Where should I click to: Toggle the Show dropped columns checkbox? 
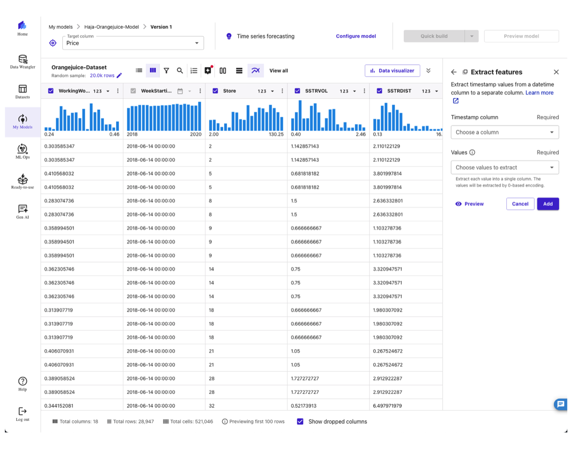tap(300, 422)
